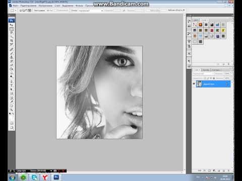Select the Path Selection tool

tap(12, 89)
